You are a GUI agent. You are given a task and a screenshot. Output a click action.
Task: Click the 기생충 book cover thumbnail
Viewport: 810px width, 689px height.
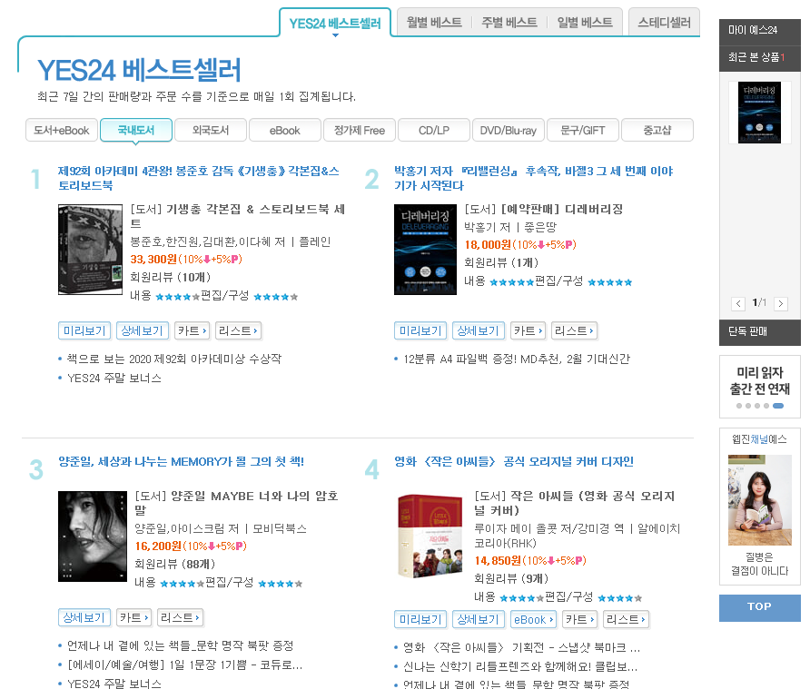point(91,250)
